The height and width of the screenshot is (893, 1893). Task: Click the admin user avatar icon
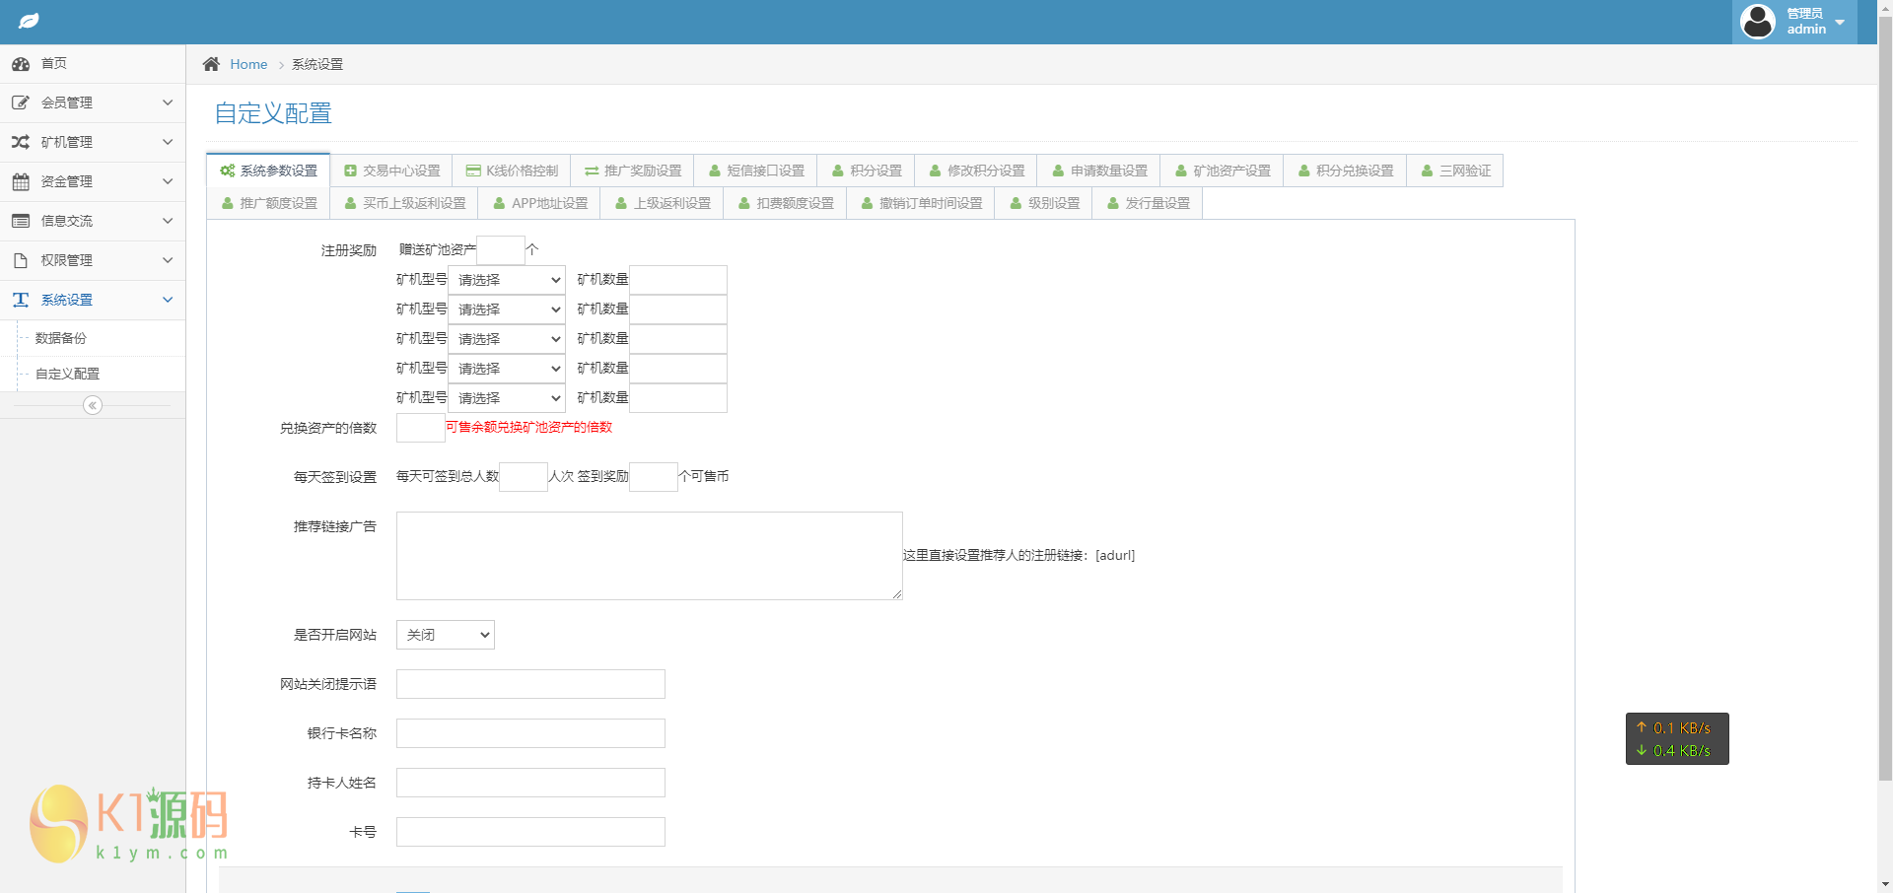click(1758, 21)
